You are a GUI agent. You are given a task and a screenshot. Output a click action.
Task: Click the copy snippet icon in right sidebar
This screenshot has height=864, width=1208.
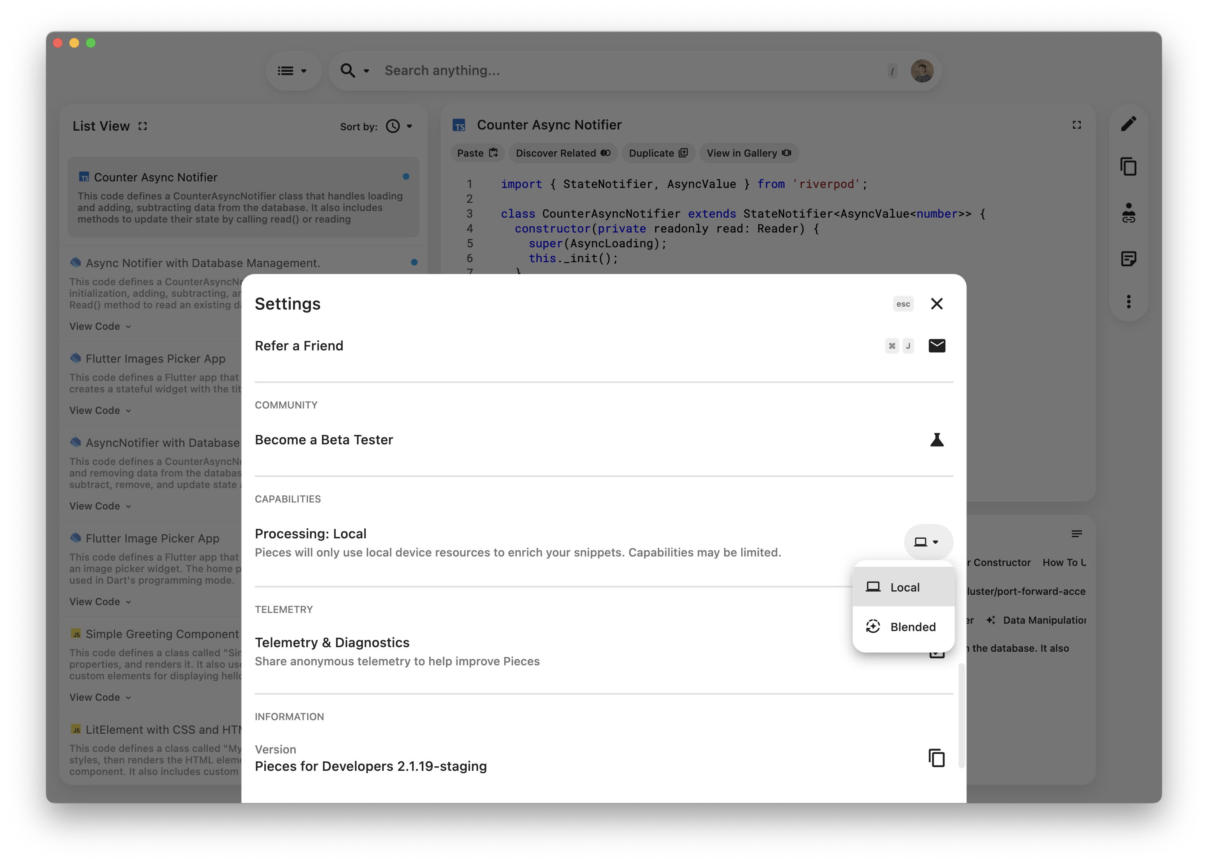(x=1128, y=167)
